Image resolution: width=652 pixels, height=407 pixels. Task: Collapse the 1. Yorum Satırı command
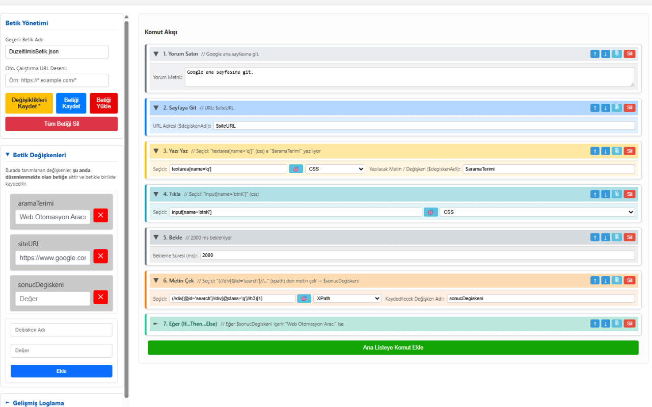(x=156, y=54)
